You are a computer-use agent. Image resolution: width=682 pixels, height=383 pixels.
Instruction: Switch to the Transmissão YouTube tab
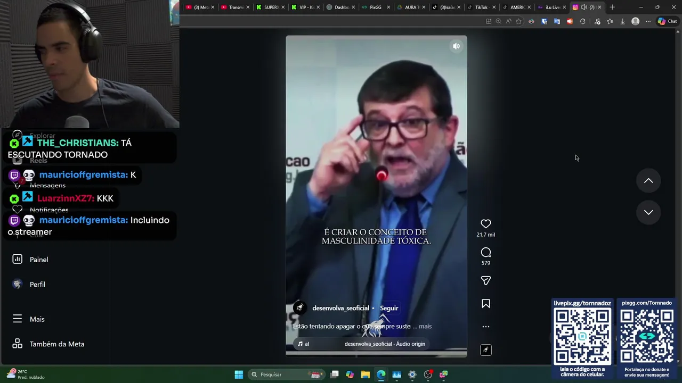click(x=236, y=7)
